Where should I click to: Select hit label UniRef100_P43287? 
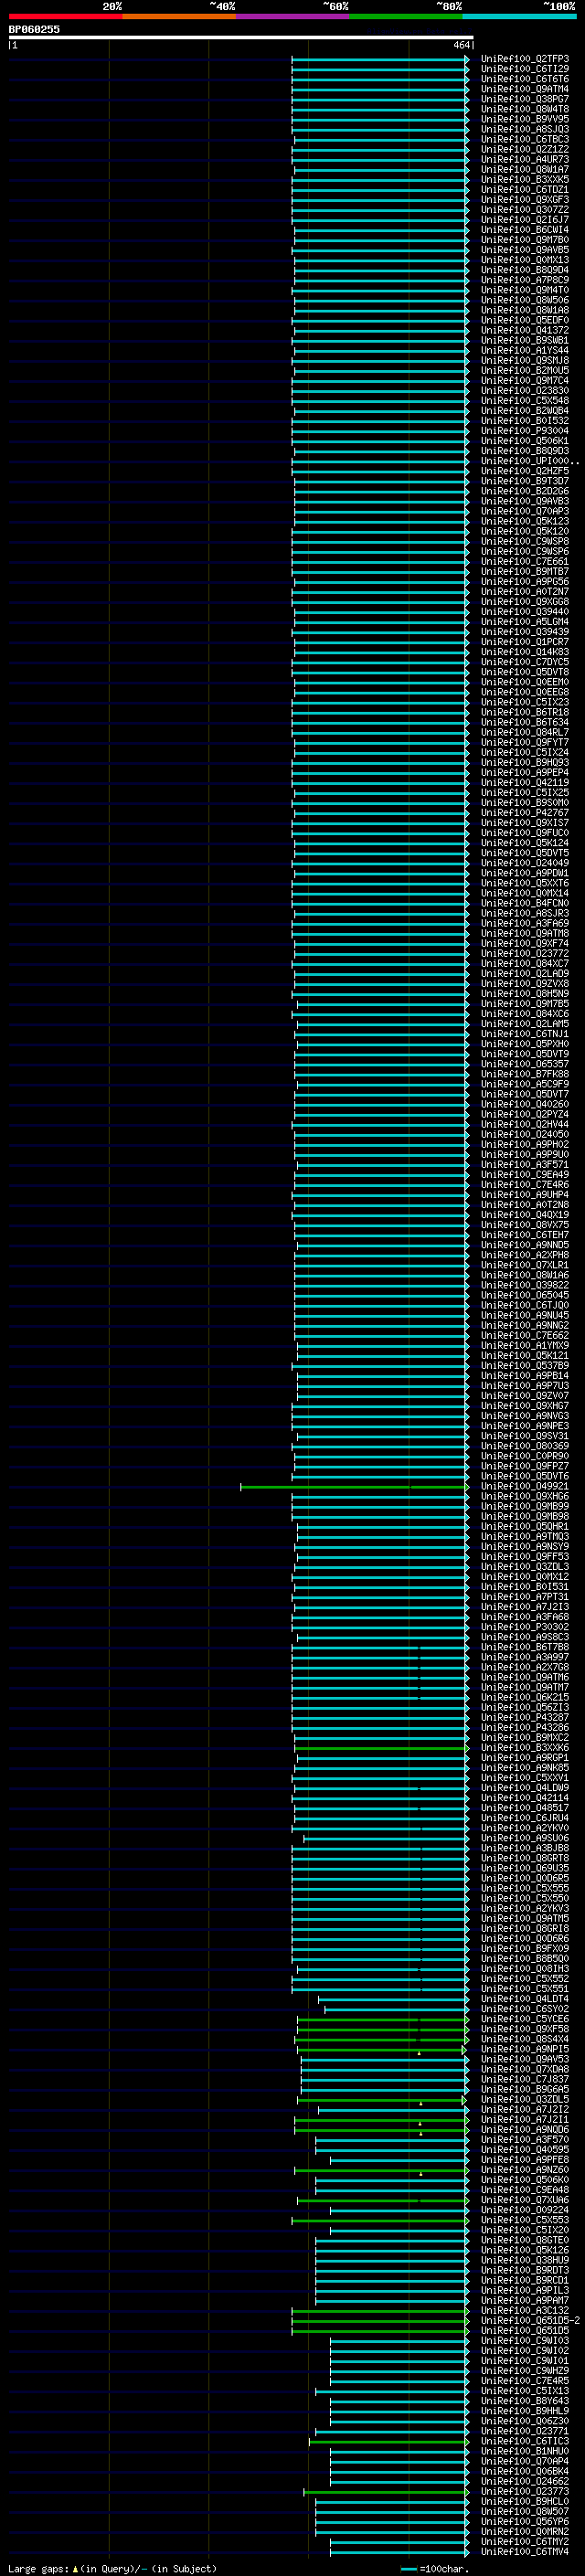525,1718
